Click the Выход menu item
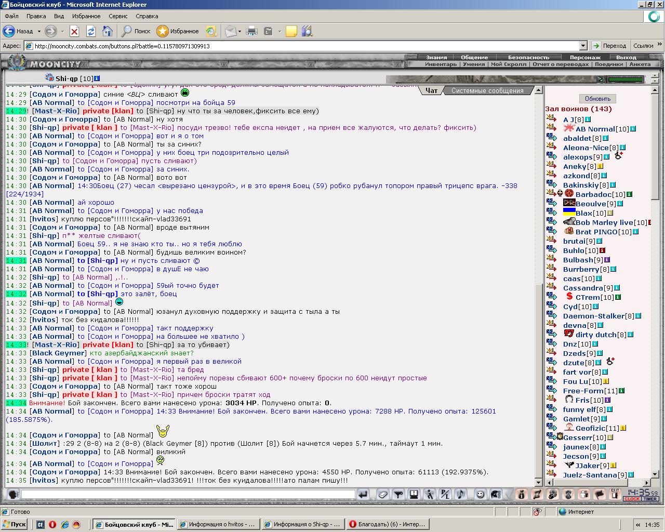The height and width of the screenshot is (532, 665). pos(626,57)
